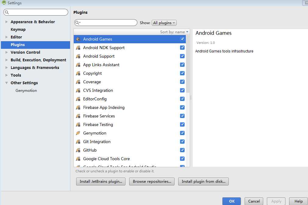Viewport: 308px width, 205px height.
Task: Toggle the Coverage plugin checkbox
Action: [x=182, y=82]
